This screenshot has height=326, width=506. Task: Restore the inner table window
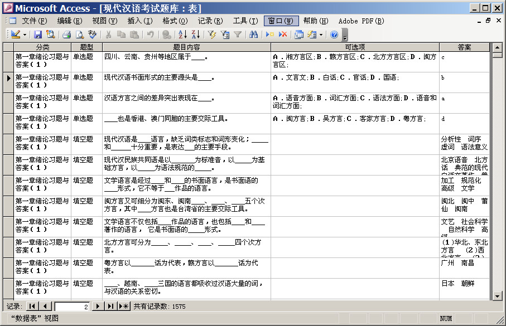click(488, 21)
